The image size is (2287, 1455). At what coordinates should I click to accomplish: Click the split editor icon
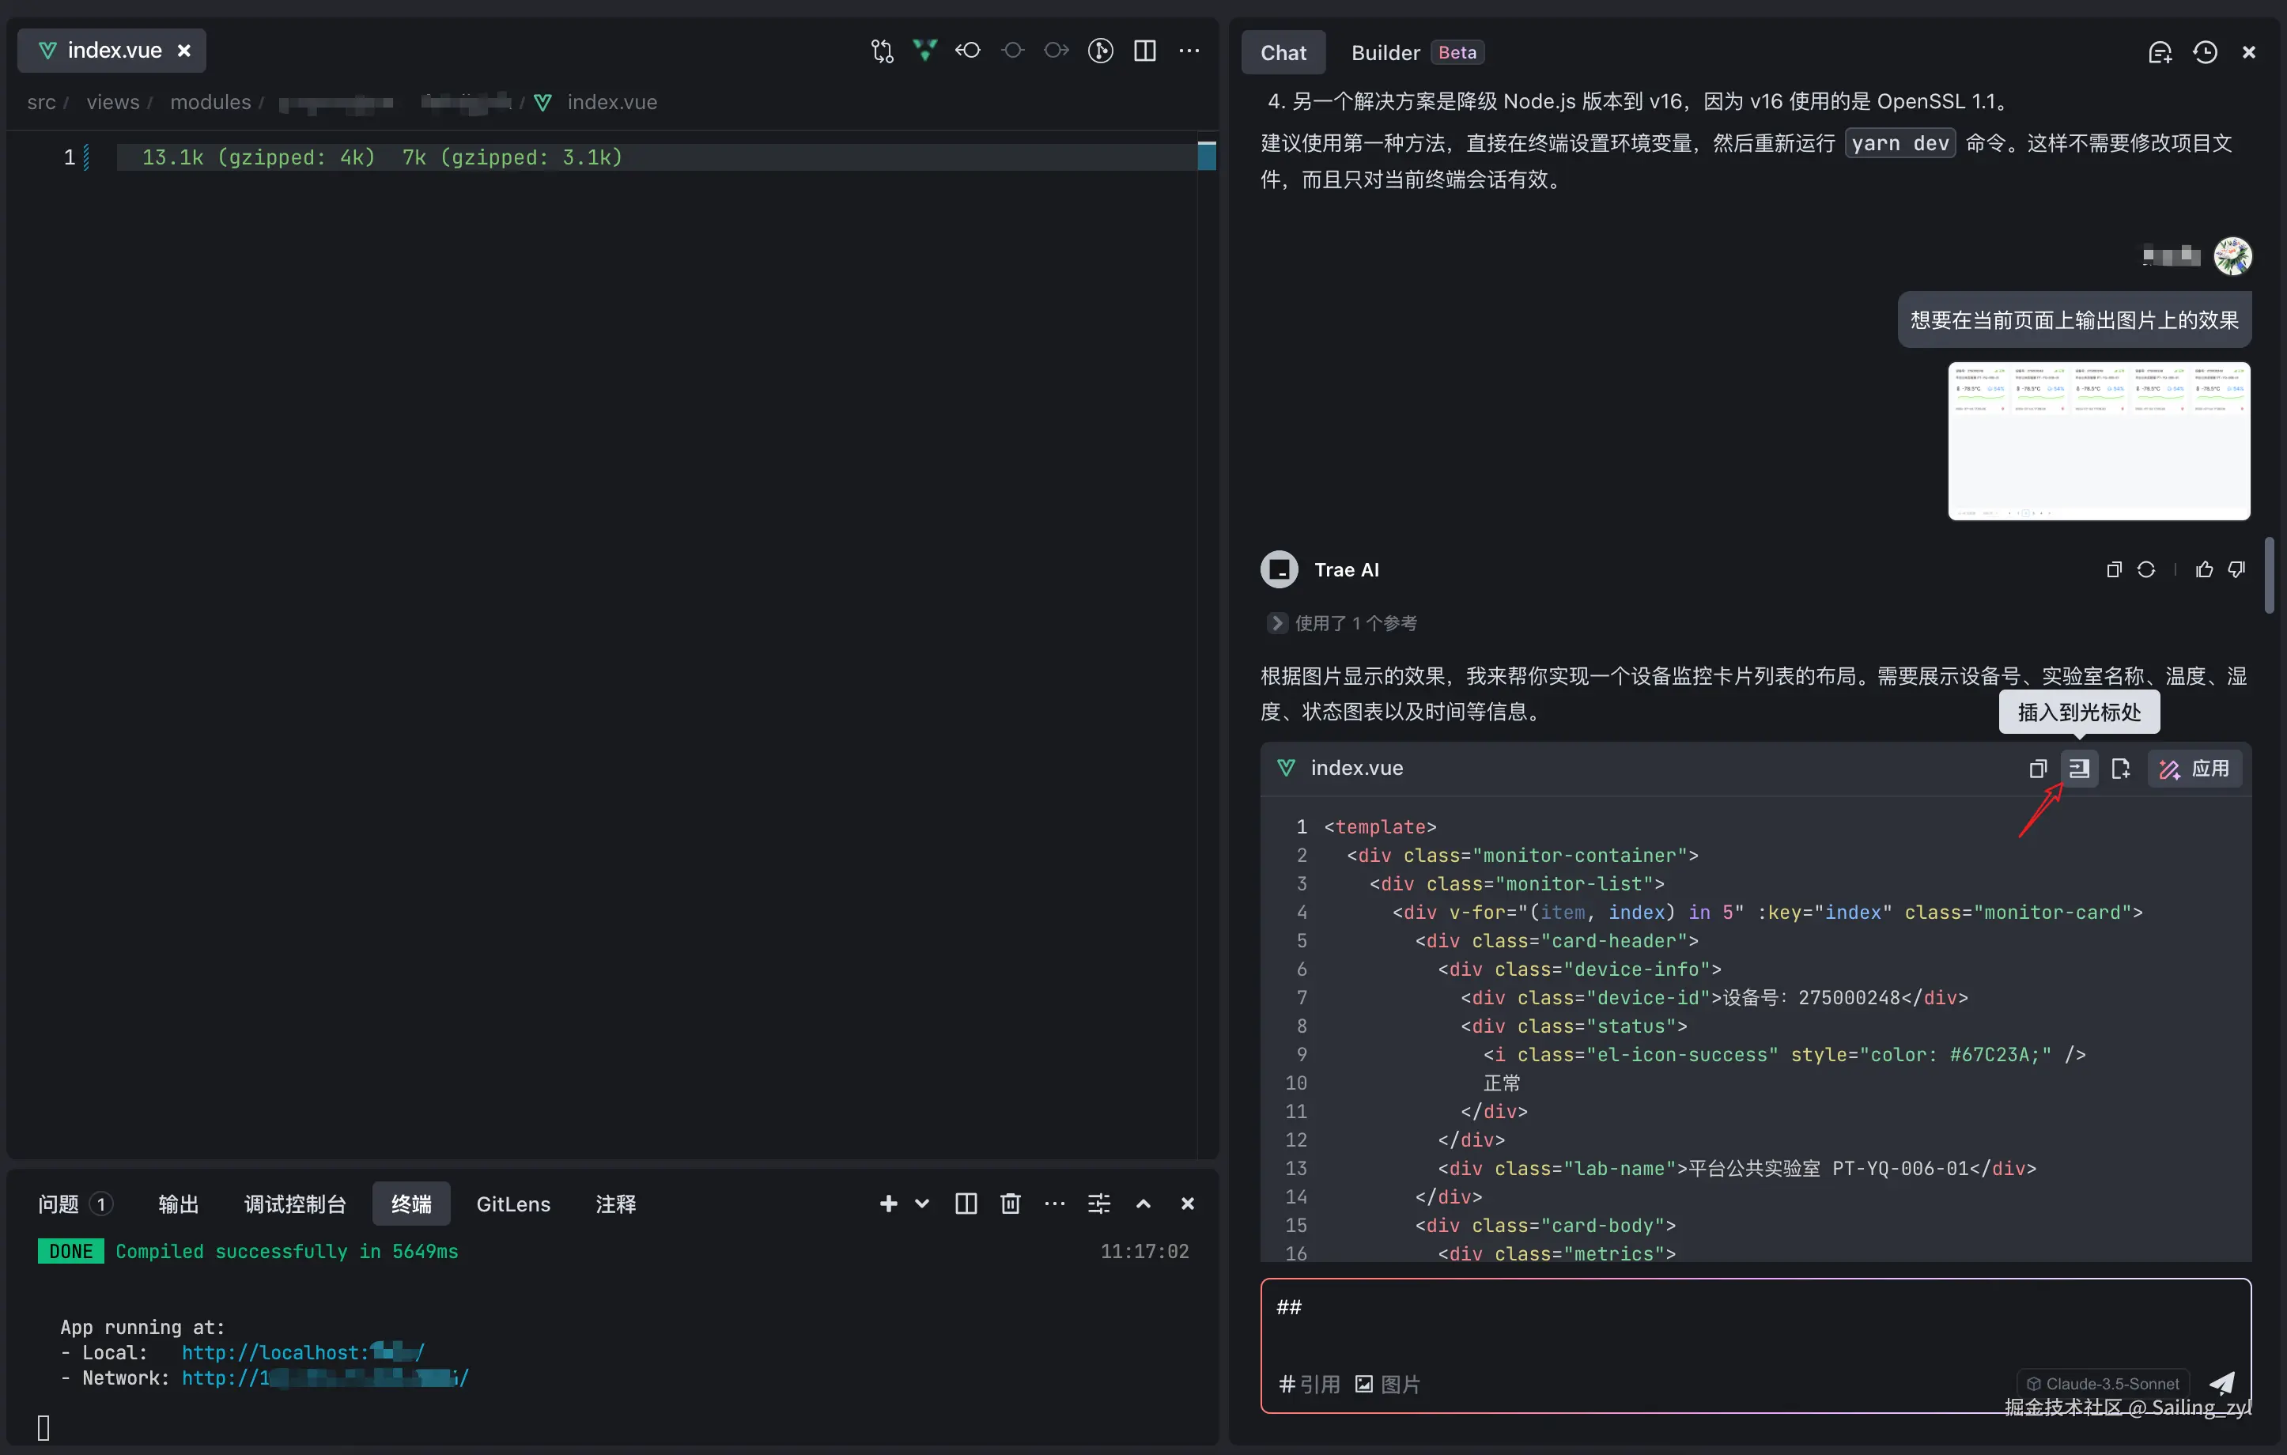point(1144,51)
